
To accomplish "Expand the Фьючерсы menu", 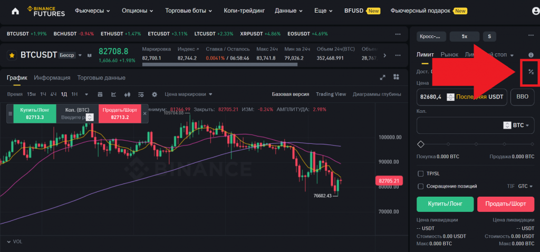I will (93, 11).
